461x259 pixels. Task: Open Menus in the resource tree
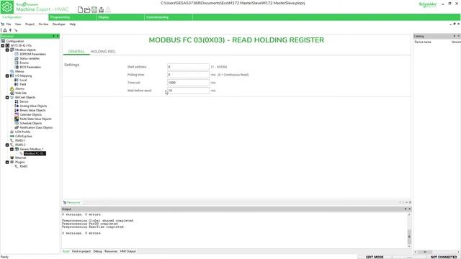19,72
